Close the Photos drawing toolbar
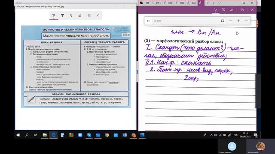Image resolution: width=275 pixels, height=154 pixels. [98, 15]
